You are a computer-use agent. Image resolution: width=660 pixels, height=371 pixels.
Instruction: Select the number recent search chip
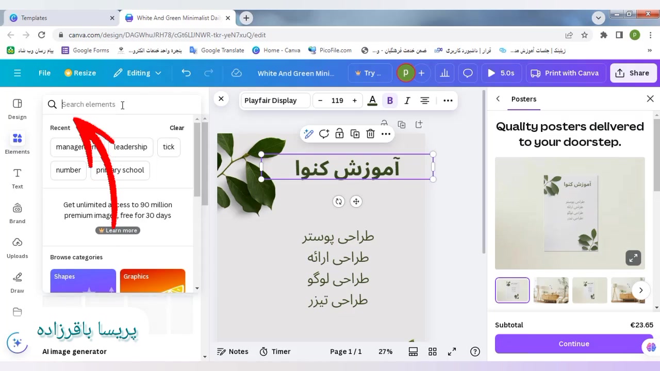[69, 170]
